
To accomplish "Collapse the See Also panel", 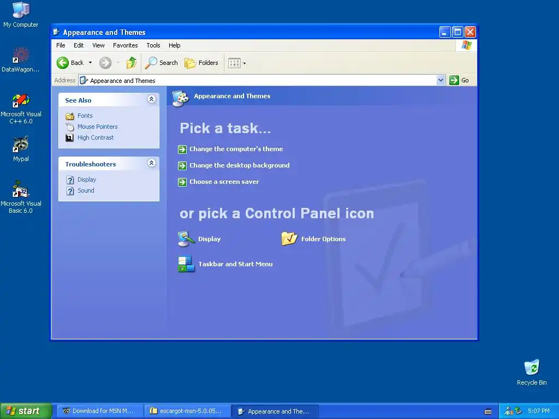I will (152, 99).
